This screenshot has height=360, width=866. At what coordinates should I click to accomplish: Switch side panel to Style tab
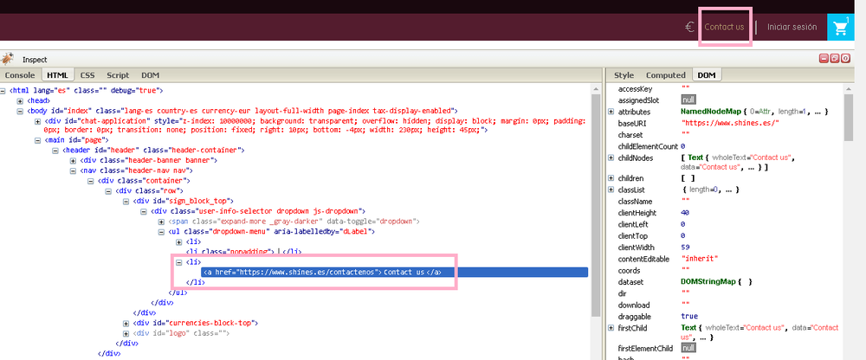(624, 75)
